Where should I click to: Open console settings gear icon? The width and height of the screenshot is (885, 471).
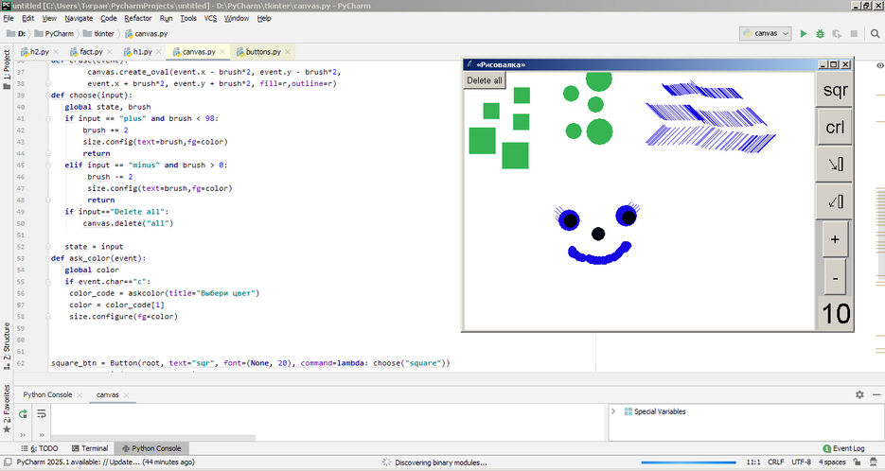point(859,394)
